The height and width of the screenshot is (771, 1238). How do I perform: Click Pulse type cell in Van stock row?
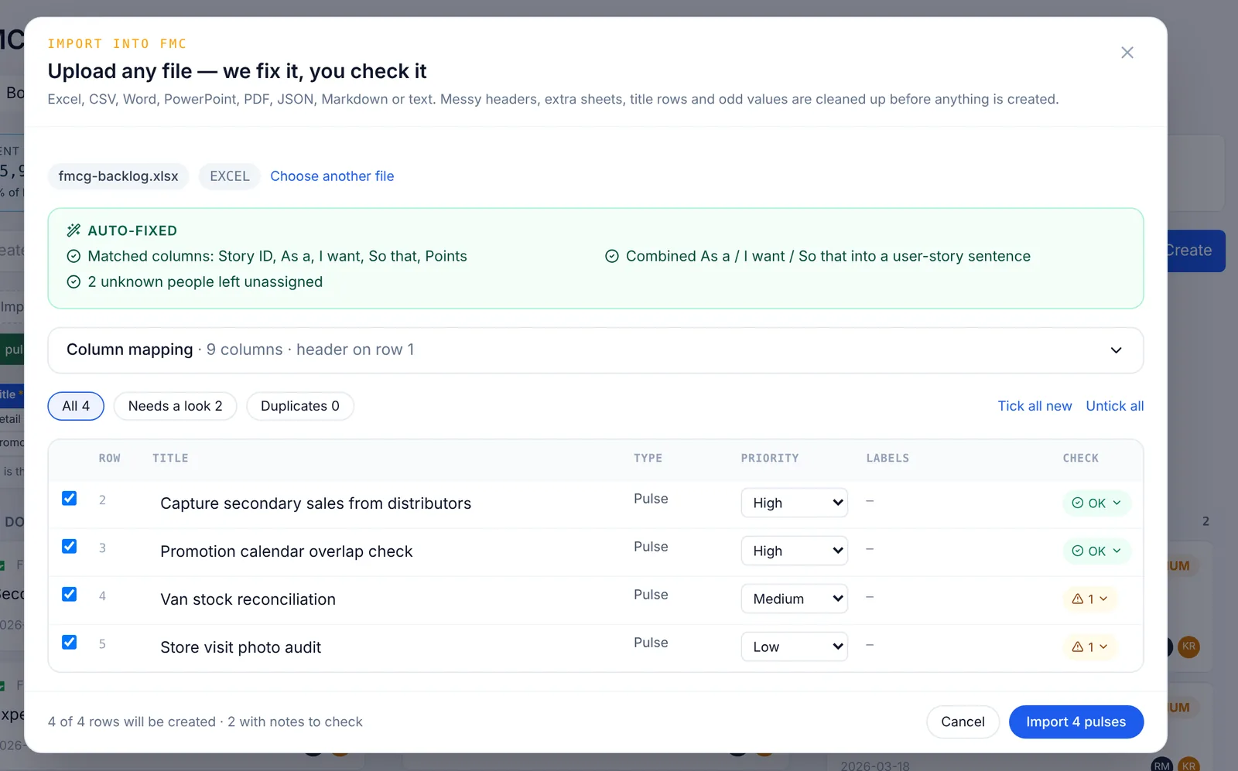pos(651,595)
